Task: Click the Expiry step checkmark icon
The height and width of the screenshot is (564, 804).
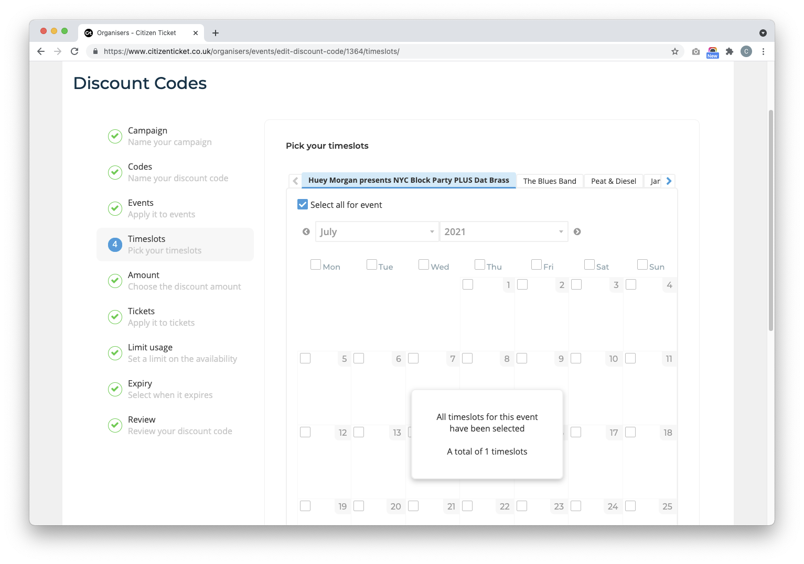Action: tap(115, 389)
